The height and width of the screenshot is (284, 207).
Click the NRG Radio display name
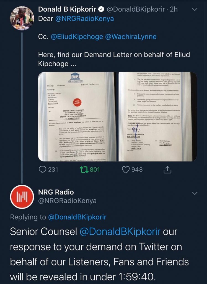click(x=56, y=192)
